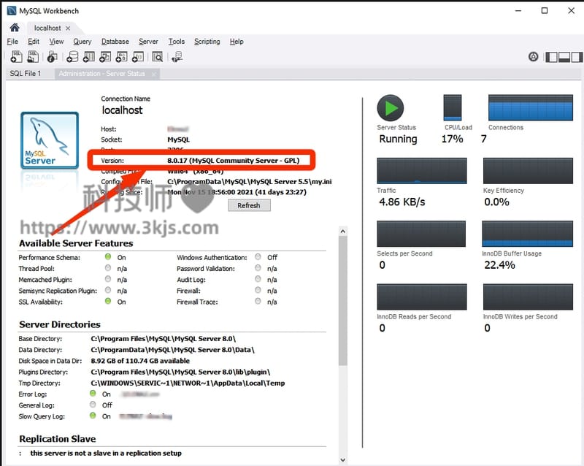Open the File menu
This screenshot has width=584, height=466.
tap(12, 42)
